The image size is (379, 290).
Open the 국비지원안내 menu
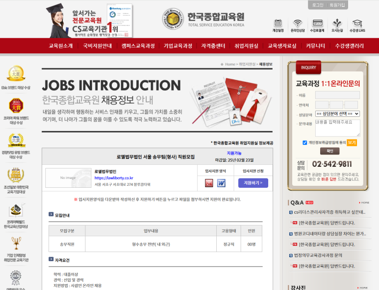98,46
